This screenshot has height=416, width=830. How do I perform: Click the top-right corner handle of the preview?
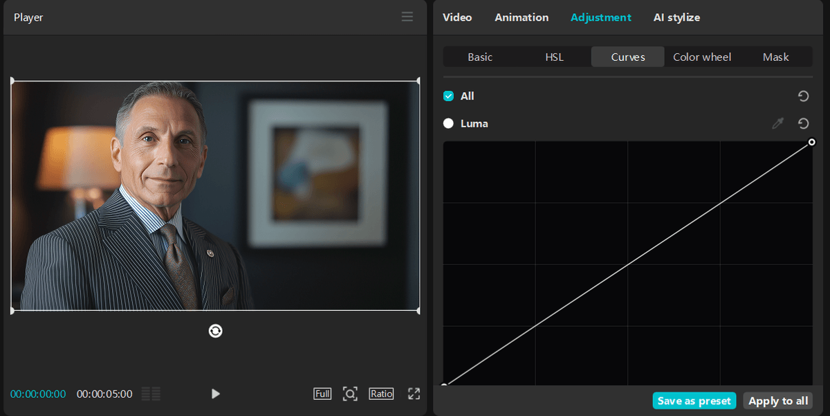click(x=419, y=81)
